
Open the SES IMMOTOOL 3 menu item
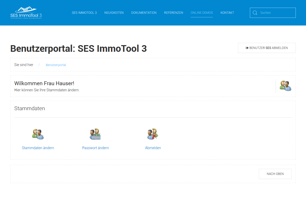tap(84, 13)
